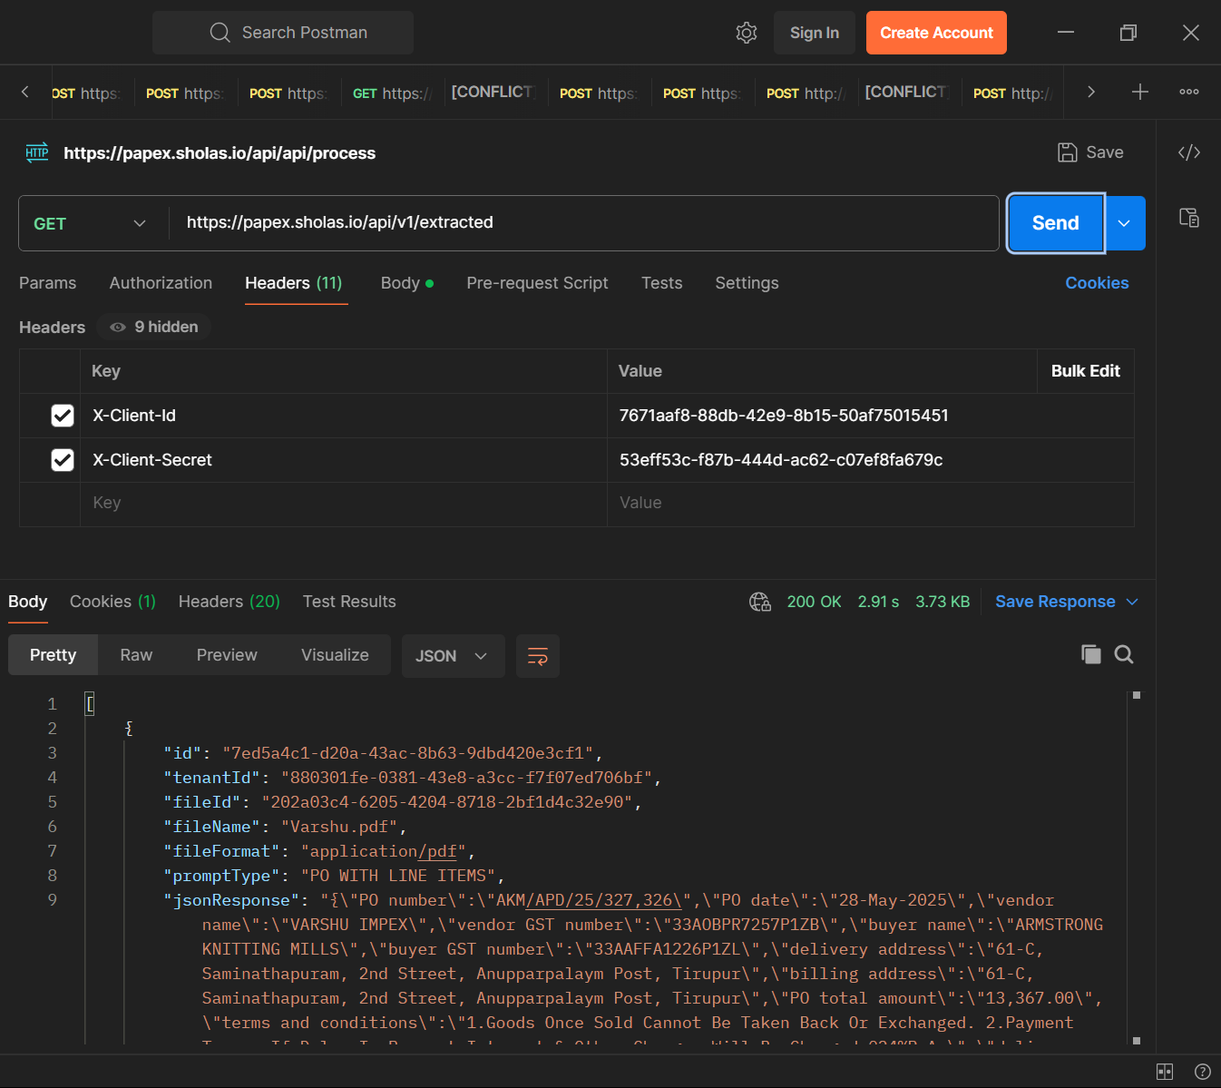Click the "promptType" PO WITH LINE ITEMS line
The width and height of the screenshot is (1221, 1088).
click(x=334, y=876)
